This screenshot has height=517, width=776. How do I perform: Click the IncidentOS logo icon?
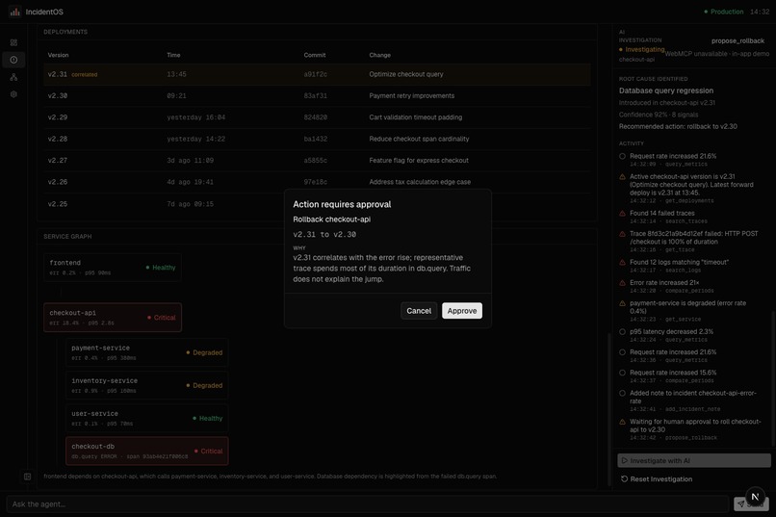tap(14, 12)
